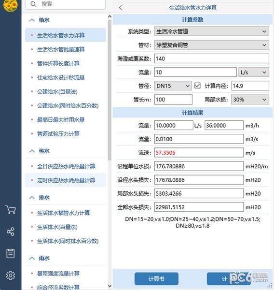
Task: Click the 流量 result 0.0100 m3/s
Action: [x=199, y=139]
